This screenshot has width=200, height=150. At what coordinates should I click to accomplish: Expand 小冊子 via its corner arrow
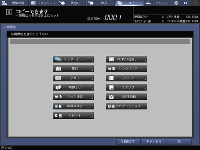92,80
